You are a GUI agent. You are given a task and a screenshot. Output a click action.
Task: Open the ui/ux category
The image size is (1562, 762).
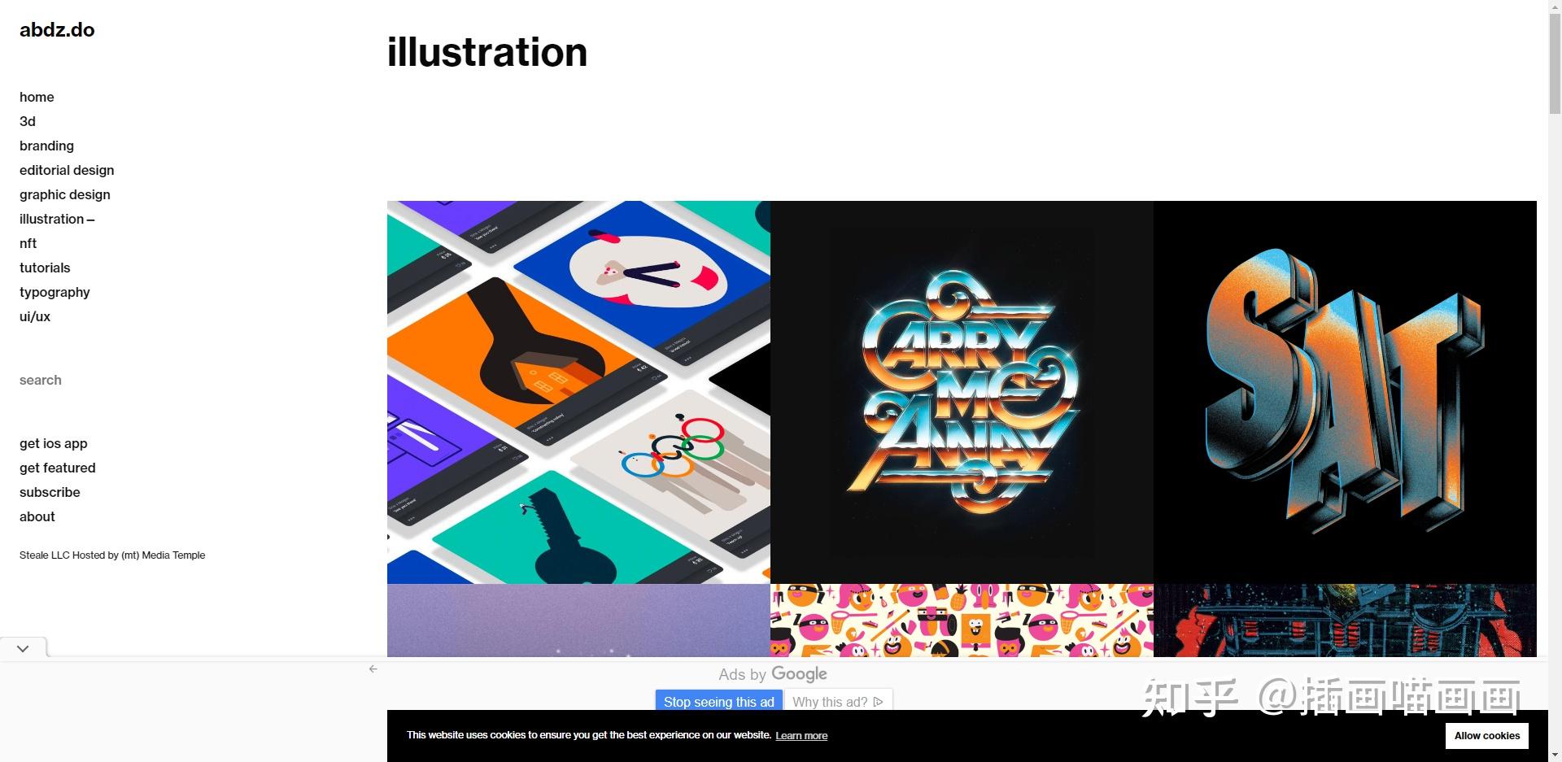[x=35, y=316]
